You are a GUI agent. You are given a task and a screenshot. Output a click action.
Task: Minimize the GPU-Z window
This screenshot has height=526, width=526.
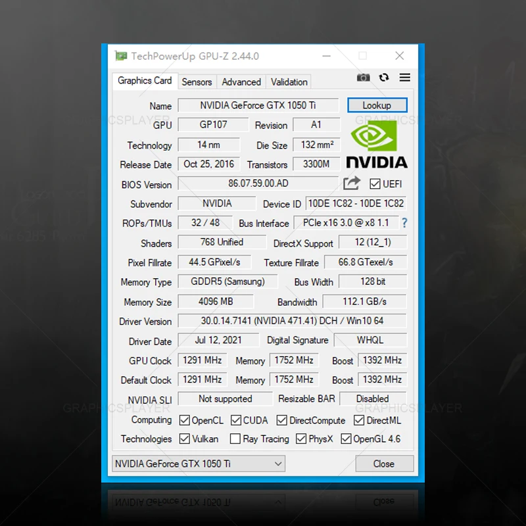click(326, 56)
